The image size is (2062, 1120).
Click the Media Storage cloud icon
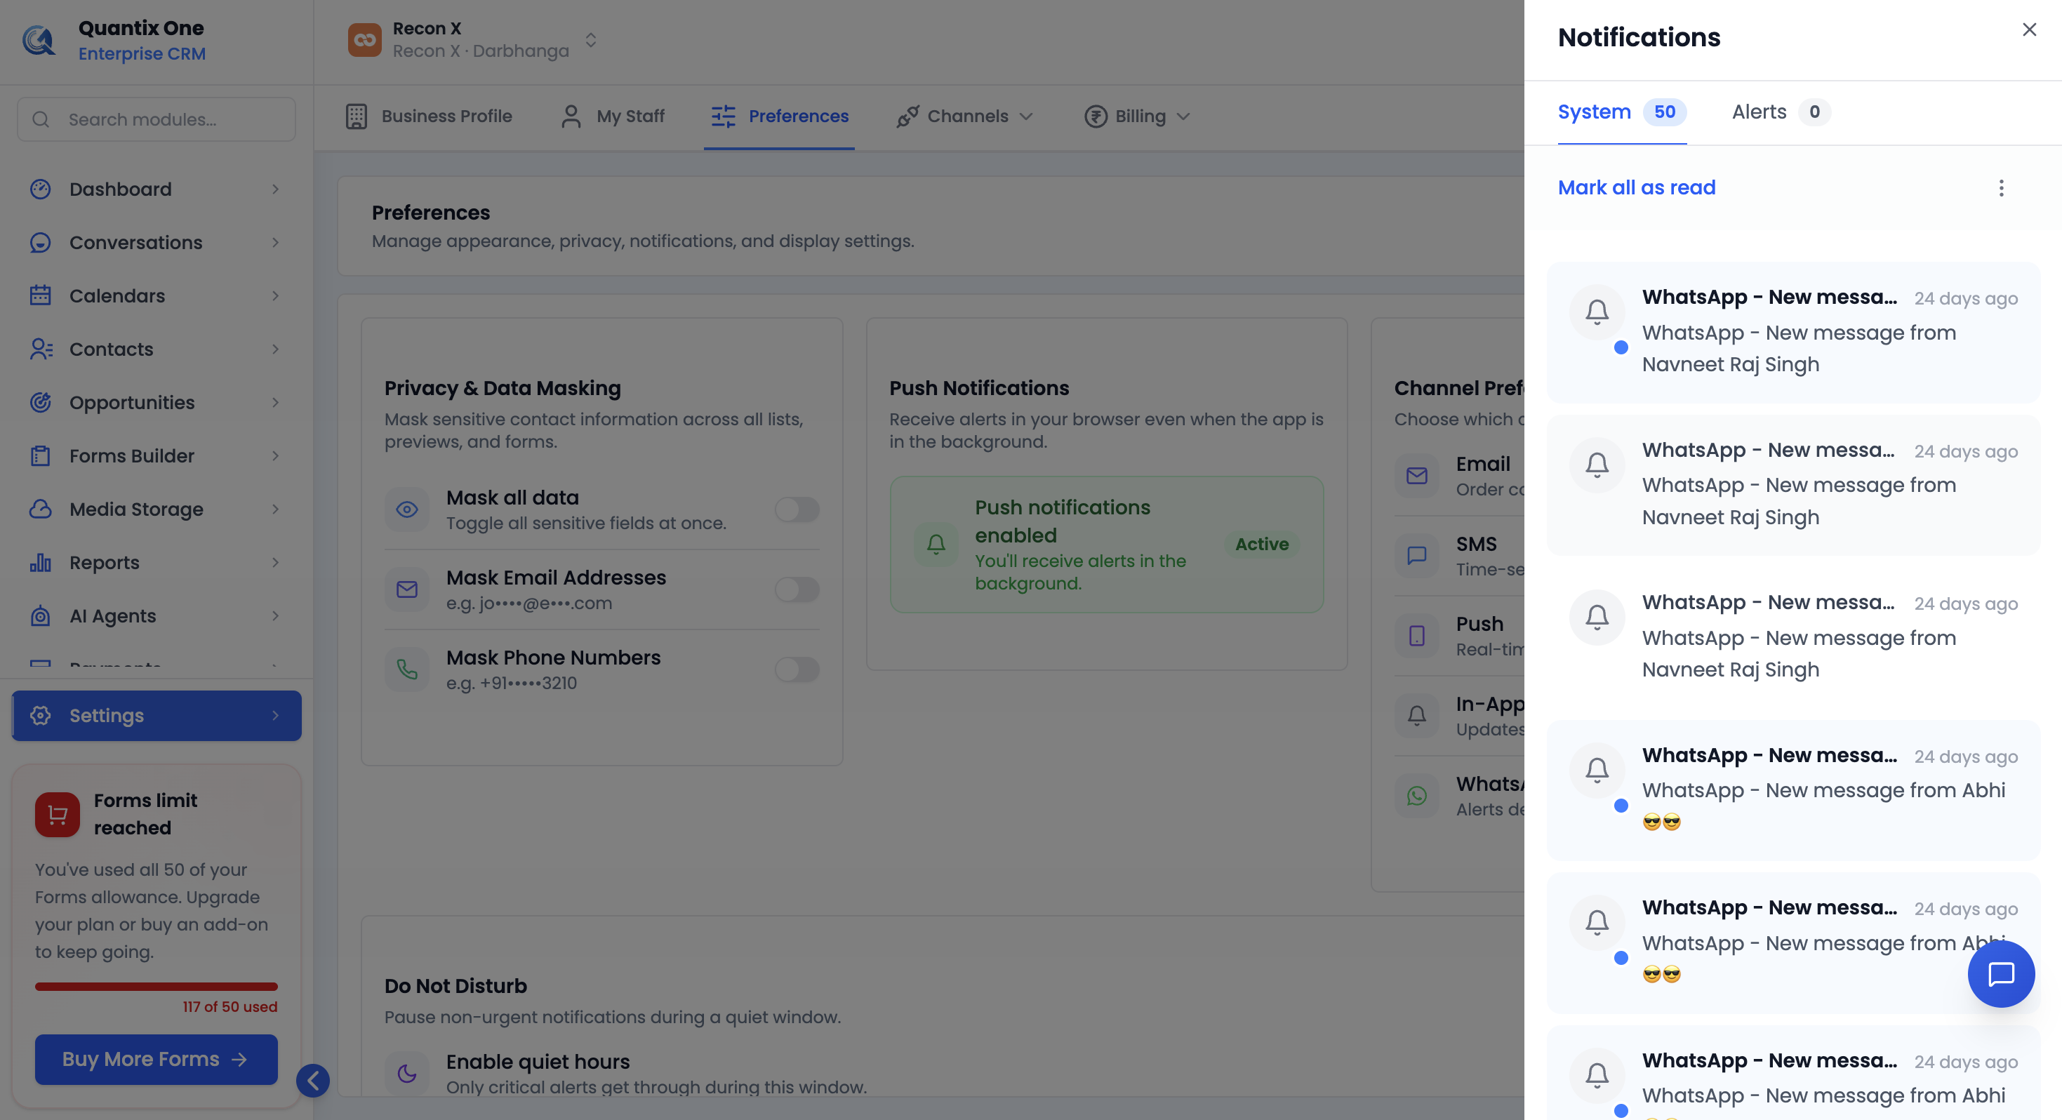click(x=40, y=509)
